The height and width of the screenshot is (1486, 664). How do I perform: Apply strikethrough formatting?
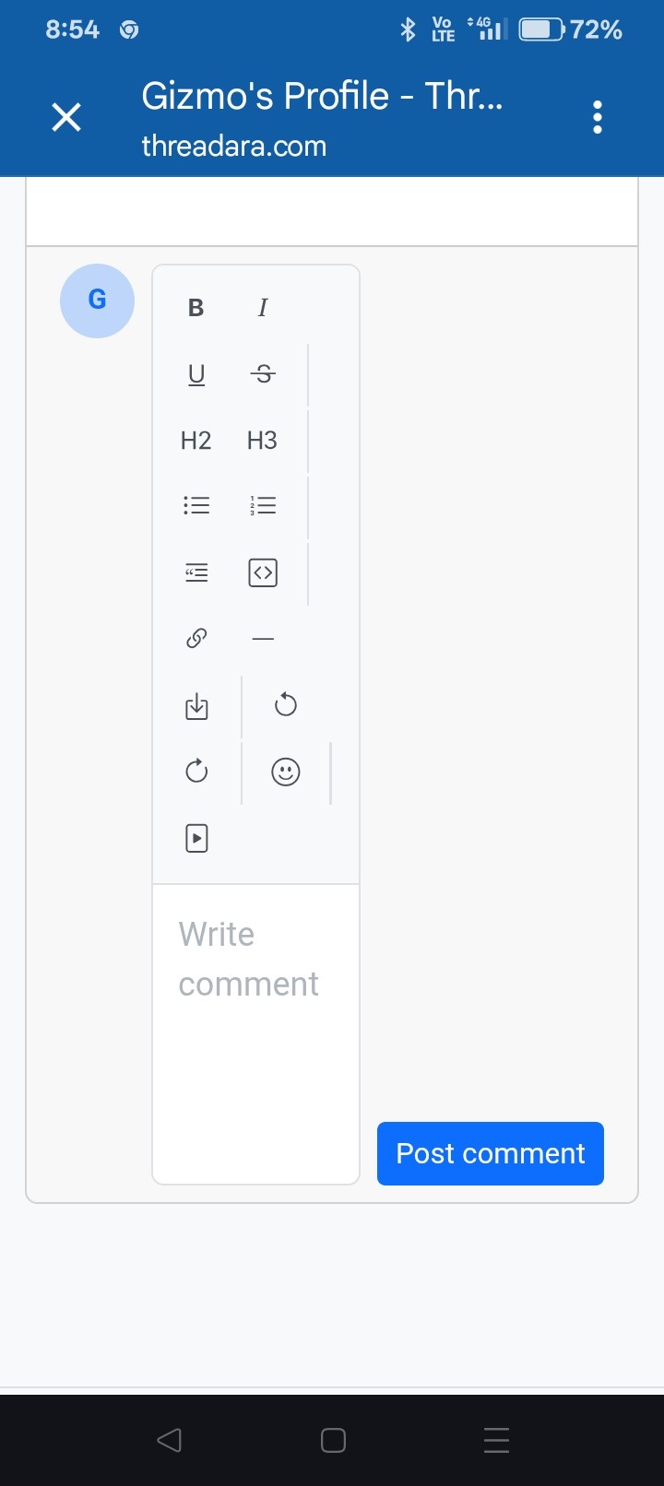pyautogui.click(x=263, y=374)
